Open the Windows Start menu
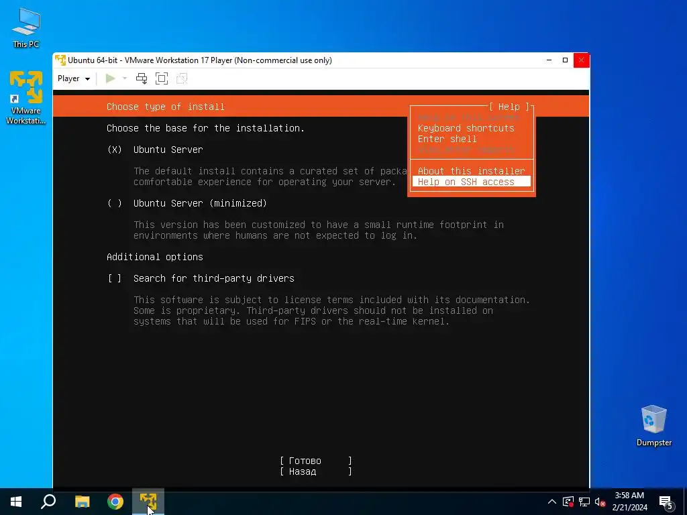Viewport: 687px width, 515px height. pyautogui.click(x=16, y=502)
